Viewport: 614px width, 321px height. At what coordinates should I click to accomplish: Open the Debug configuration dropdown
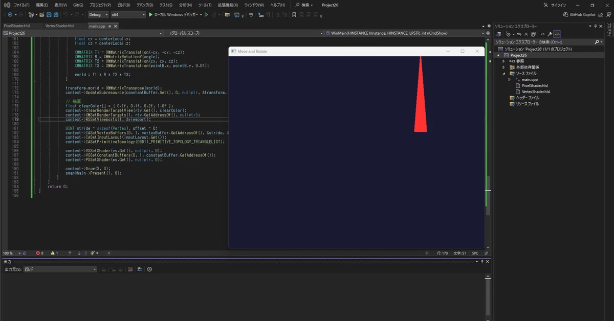coord(98,15)
